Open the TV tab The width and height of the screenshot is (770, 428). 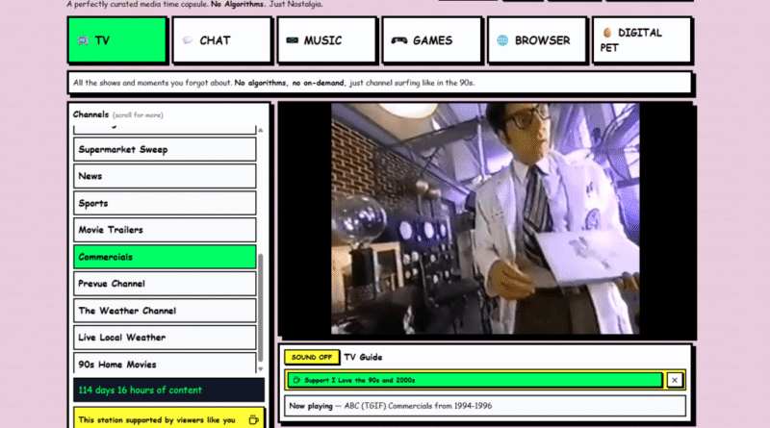pyautogui.click(x=117, y=40)
